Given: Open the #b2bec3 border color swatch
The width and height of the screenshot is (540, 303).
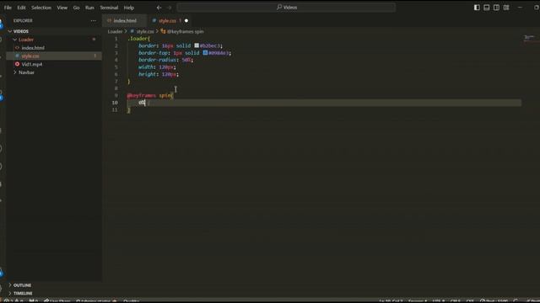Looking at the screenshot, I should (x=197, y=45).
